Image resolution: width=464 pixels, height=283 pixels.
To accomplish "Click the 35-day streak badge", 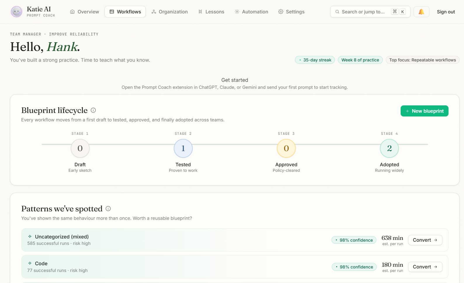I will tap(315, 60).
